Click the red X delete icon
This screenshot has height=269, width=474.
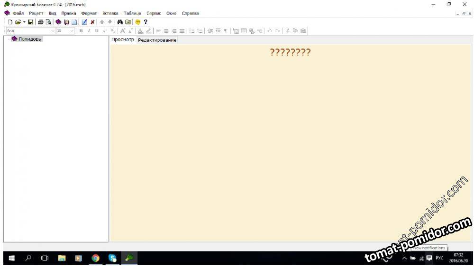pyautogui.click(x=92, y=22)
